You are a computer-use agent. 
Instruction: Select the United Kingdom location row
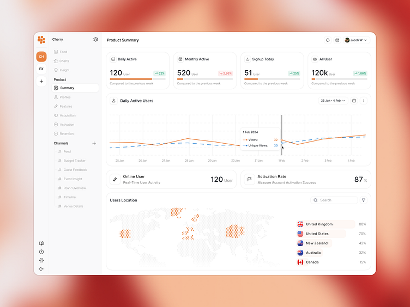331,224
